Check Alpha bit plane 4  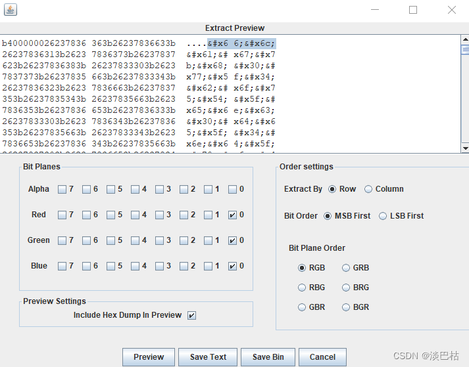[x=136, y=189]
